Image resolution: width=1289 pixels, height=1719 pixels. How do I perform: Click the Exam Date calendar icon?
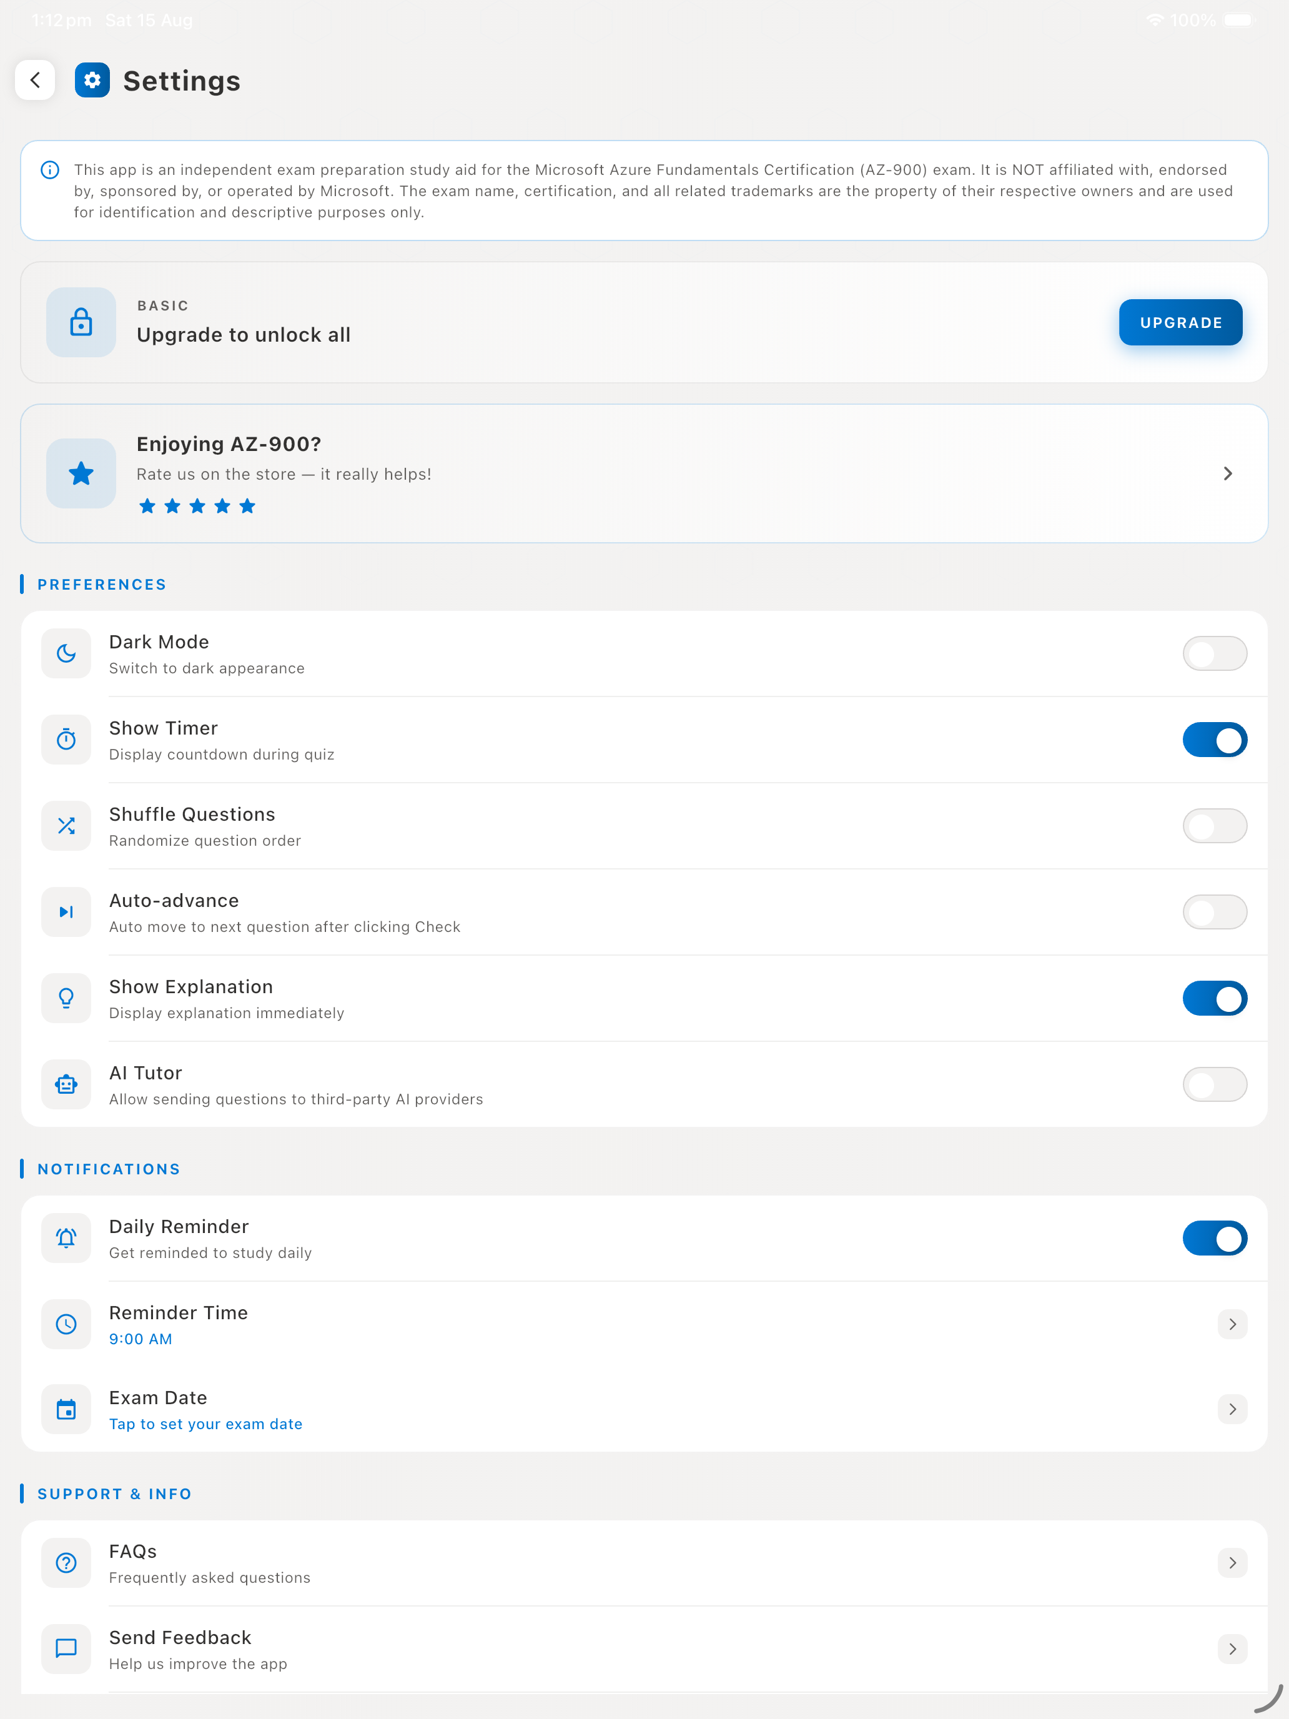[66, 1410]
